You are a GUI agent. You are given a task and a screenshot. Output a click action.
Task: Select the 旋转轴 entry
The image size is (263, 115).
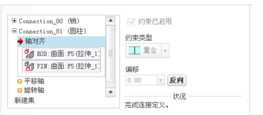(34, 90)
